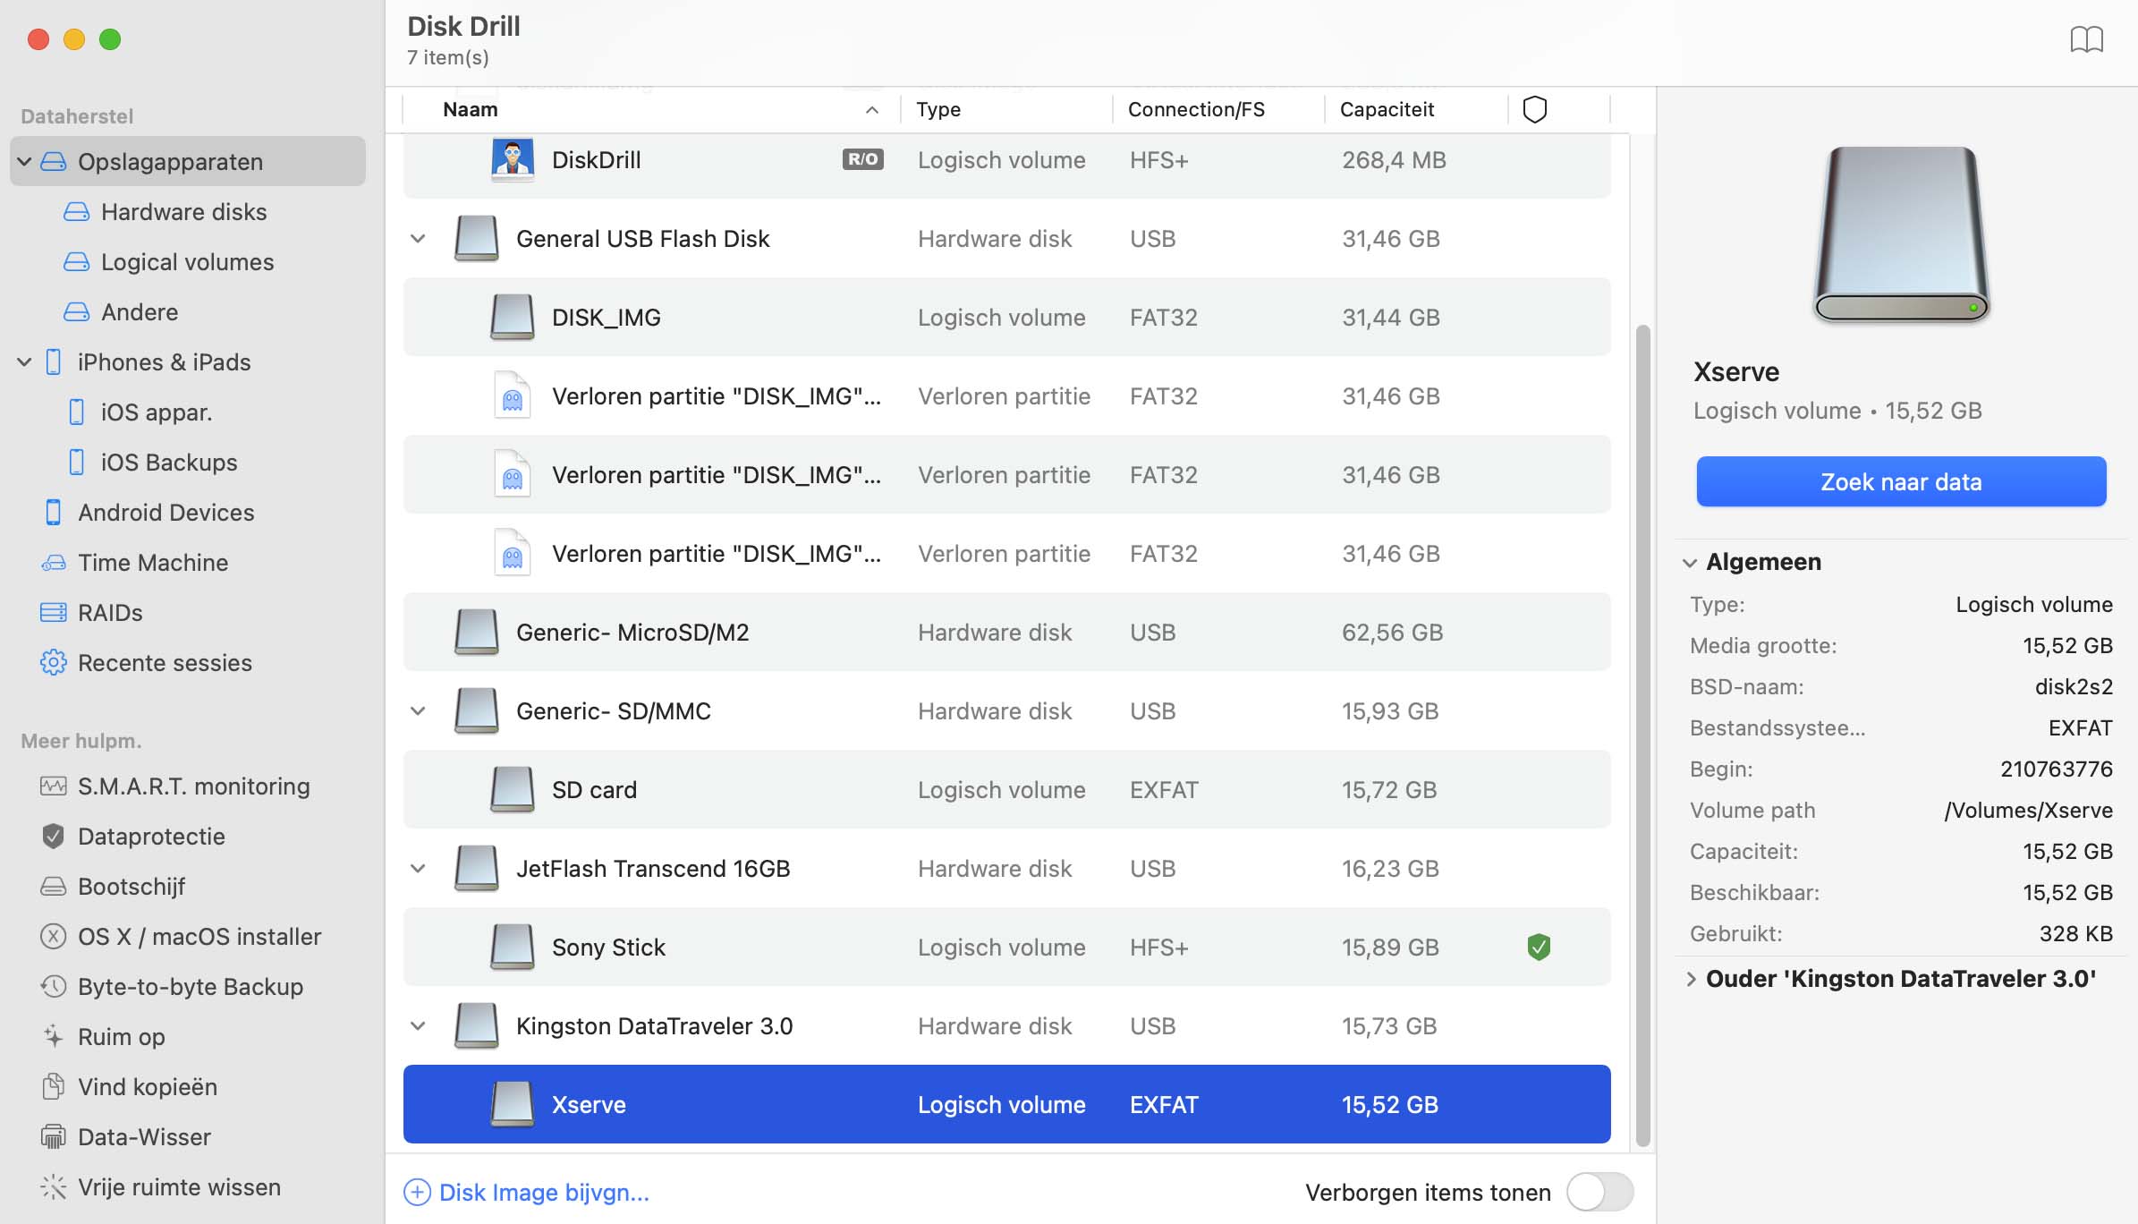
Task: Select the SD card volume row
Action: pyautogui.click(x=1006, y=790)
